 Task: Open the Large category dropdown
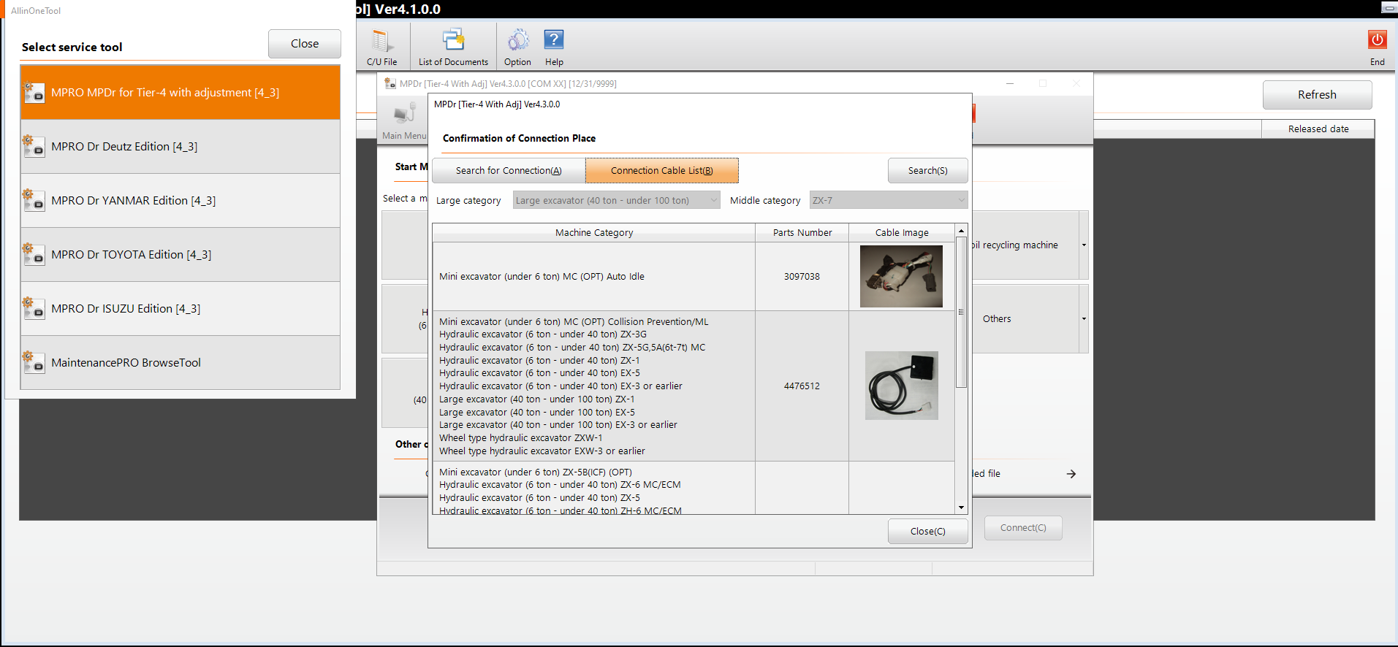point(616,200)
